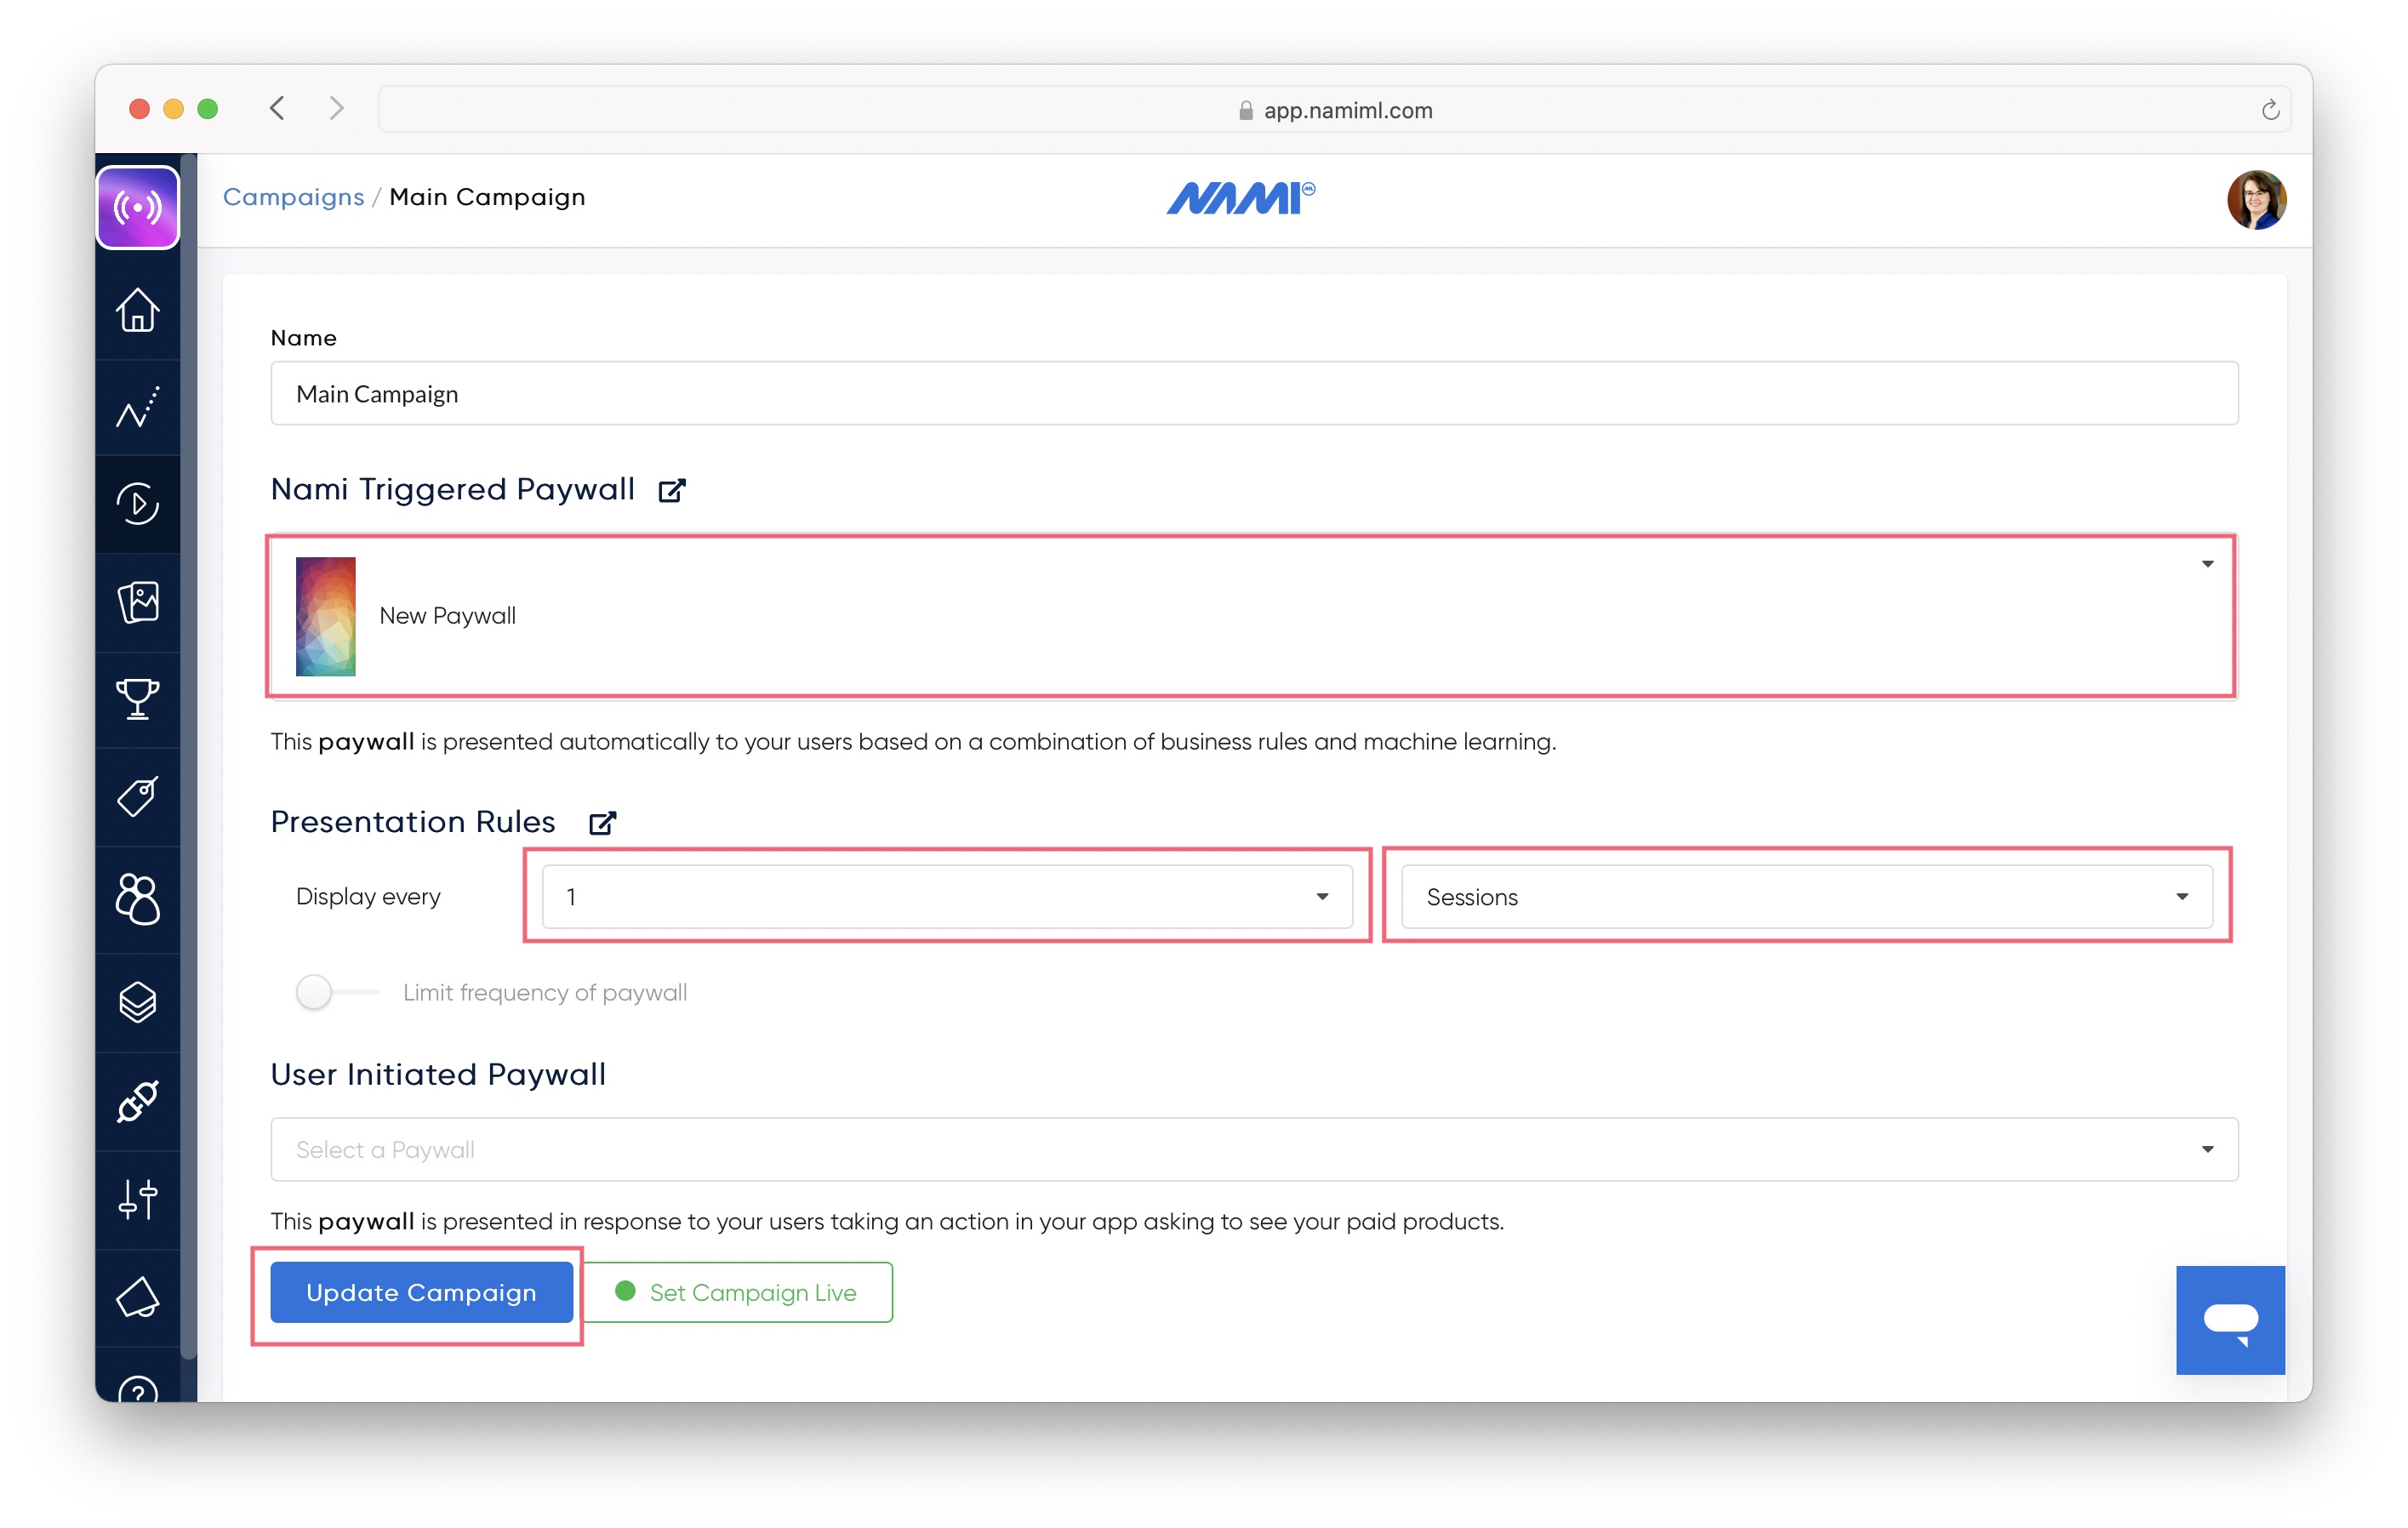The width and height of the screenshot is (2408, 1528).
Task: Click the Campaigns play icon in sidebar
Action: tap(138, 503)
